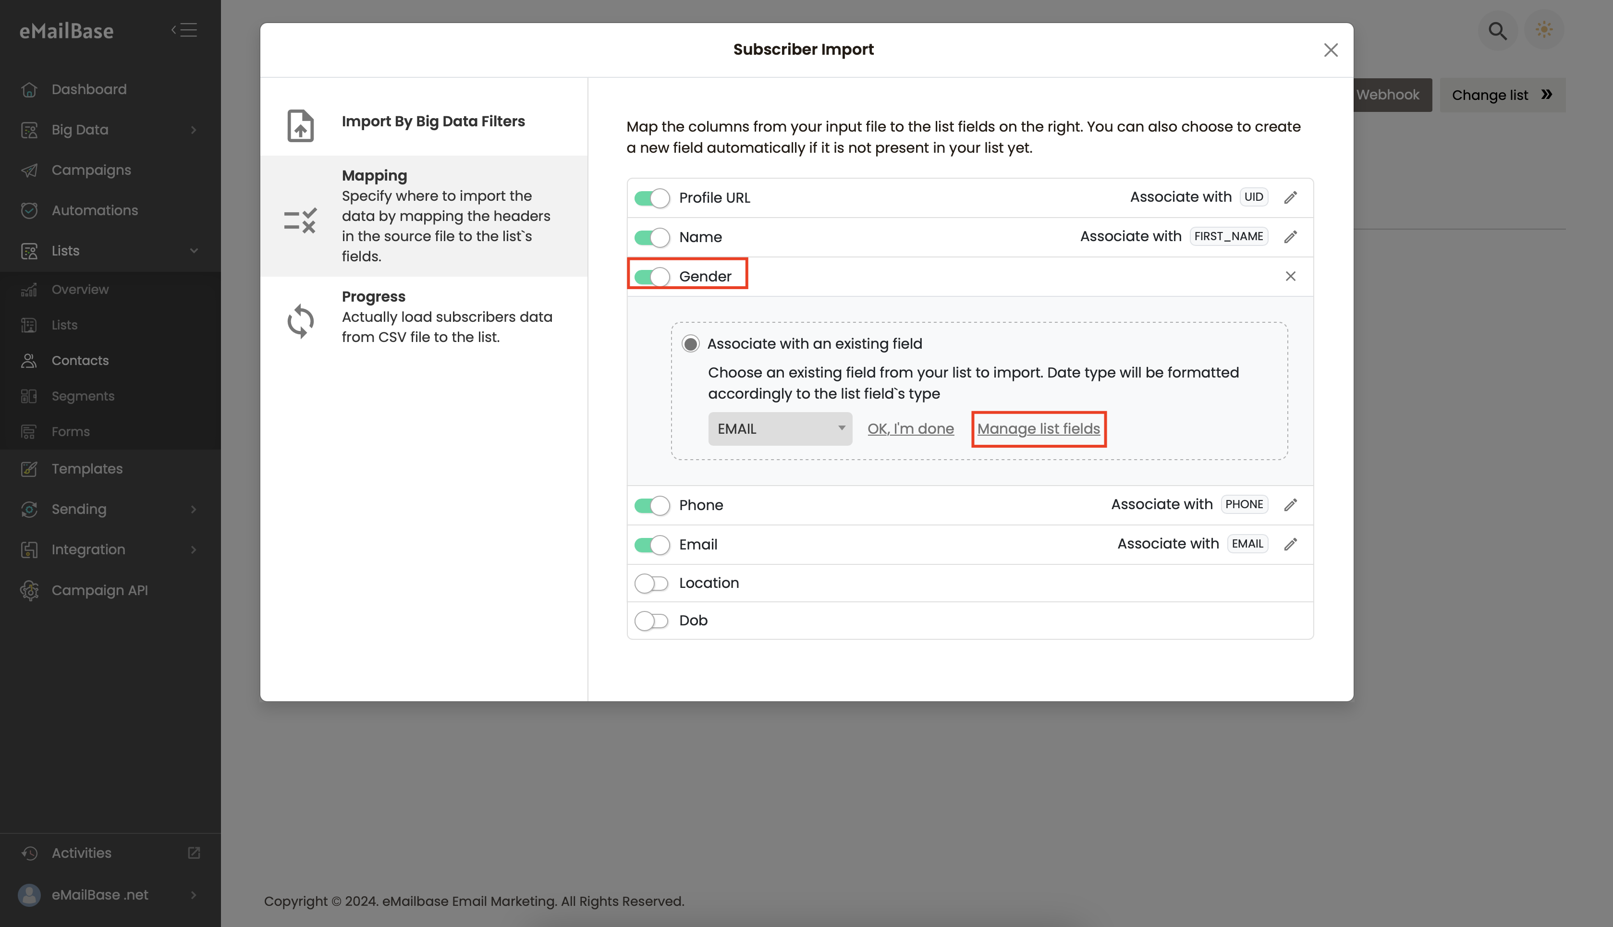Switch off the Email toggle

[x=652, y=545]
